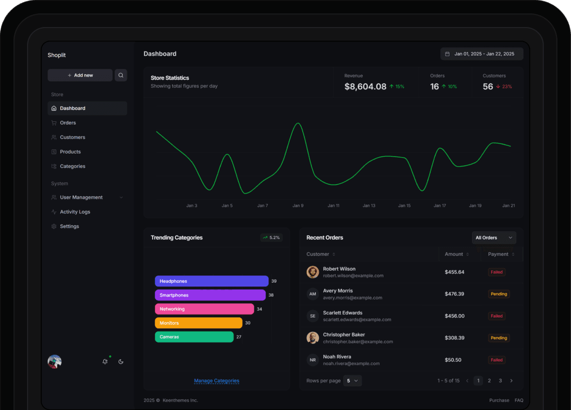Go to page 2 of recent orders
Screen dimensions: 571x410
tap(489, 381)
